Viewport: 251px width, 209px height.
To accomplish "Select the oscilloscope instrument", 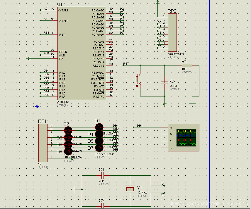I will point(184,137).
